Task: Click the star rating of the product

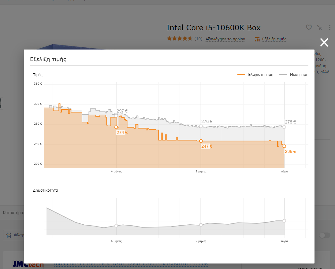Action: 180,39
